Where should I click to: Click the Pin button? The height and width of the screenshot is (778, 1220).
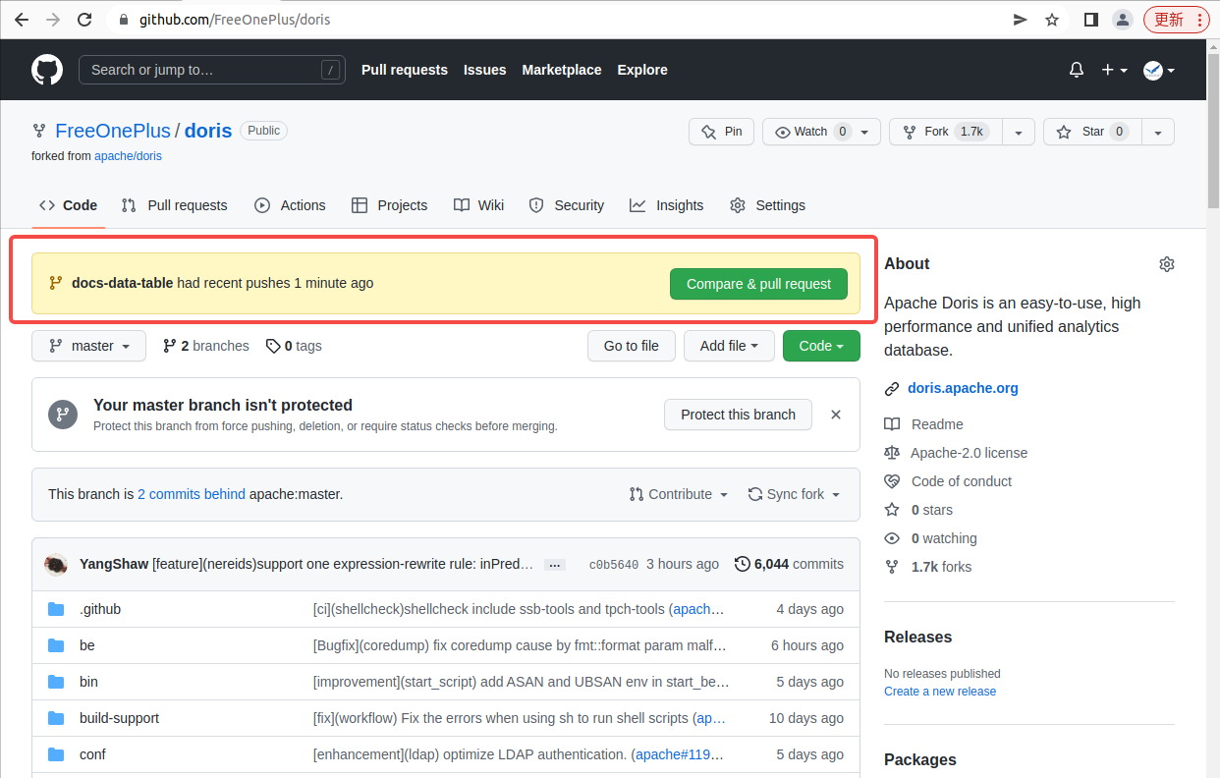722,132
